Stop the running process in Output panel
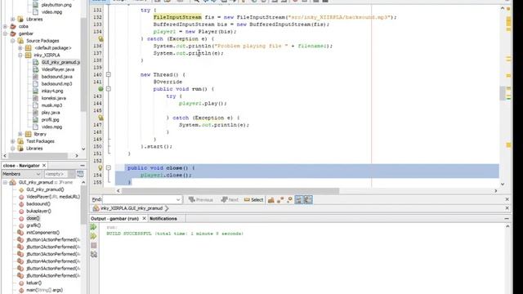Image resolution: width=523 pixels, height=294 pixels. coord(94,245)
